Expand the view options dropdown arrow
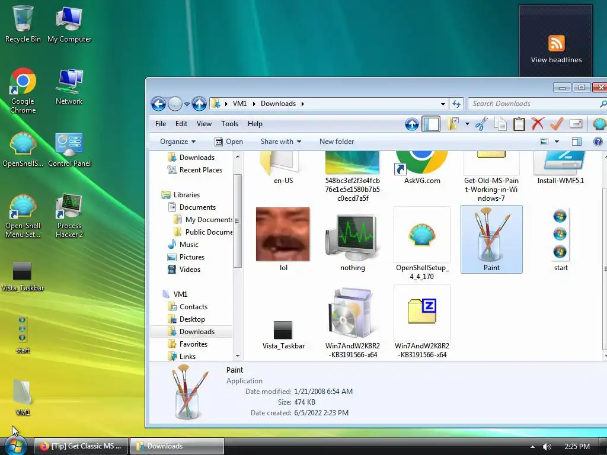 [x=557, y=142]
